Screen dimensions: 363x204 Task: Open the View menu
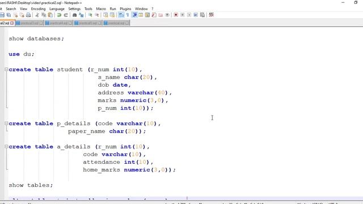click(x=23, y=9)
